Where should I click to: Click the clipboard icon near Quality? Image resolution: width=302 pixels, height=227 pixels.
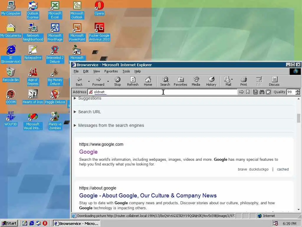point(268,92)
